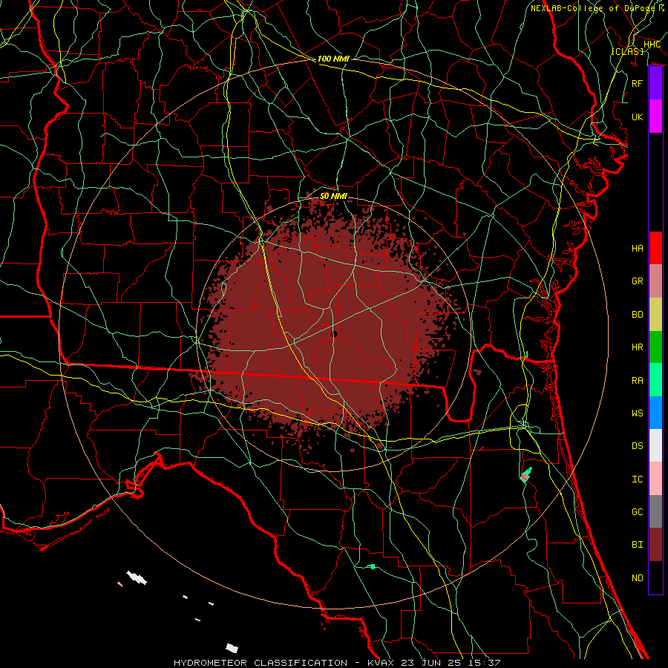668x668 pixels.
Task: Click the UK magenta legend swatch
Action: coord(655,117)
